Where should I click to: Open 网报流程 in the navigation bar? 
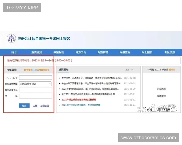125,52
